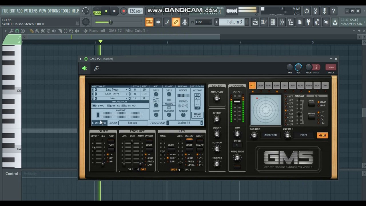Open the piano roll icon in toolbar
The width and height of the screenshot is (366, 206).
(x=264, y=22)
